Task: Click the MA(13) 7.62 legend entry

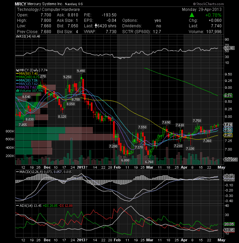Action: click(x=27, y=84)
